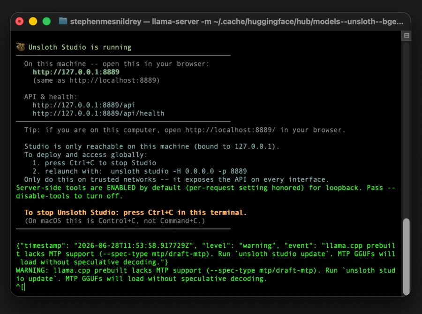Click the JSON timestamp 2026-06-28T11:53:58.917729Z

pyautogui.click(x=134, y=245)
